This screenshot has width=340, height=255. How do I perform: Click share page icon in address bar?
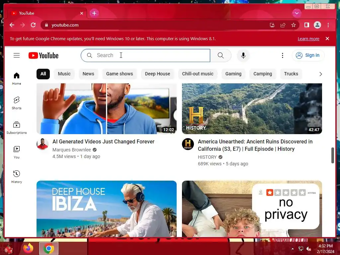click(x=283, y=25)
